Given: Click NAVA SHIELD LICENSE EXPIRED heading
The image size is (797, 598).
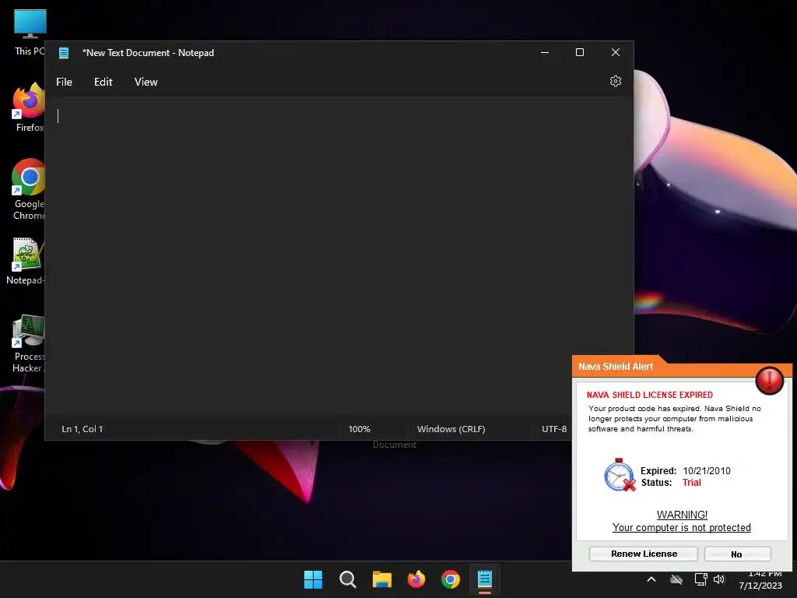Looking at the screenshot, I should [x=650, y=395].
